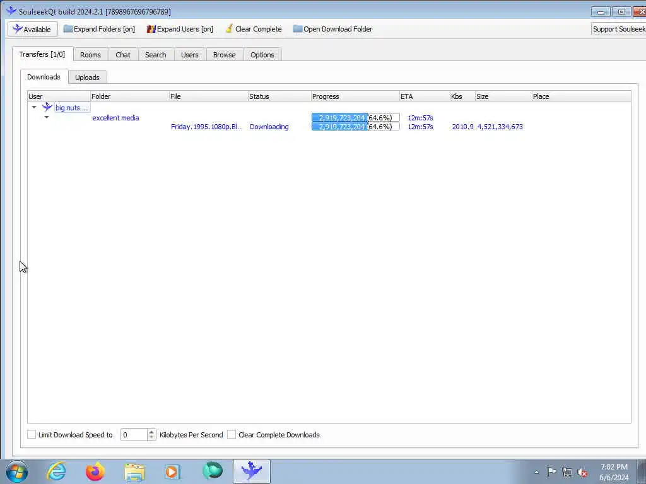Viewport: 646px width, 484px height.
Task: Show hidden system tray icons
Action: click(536, 472)
